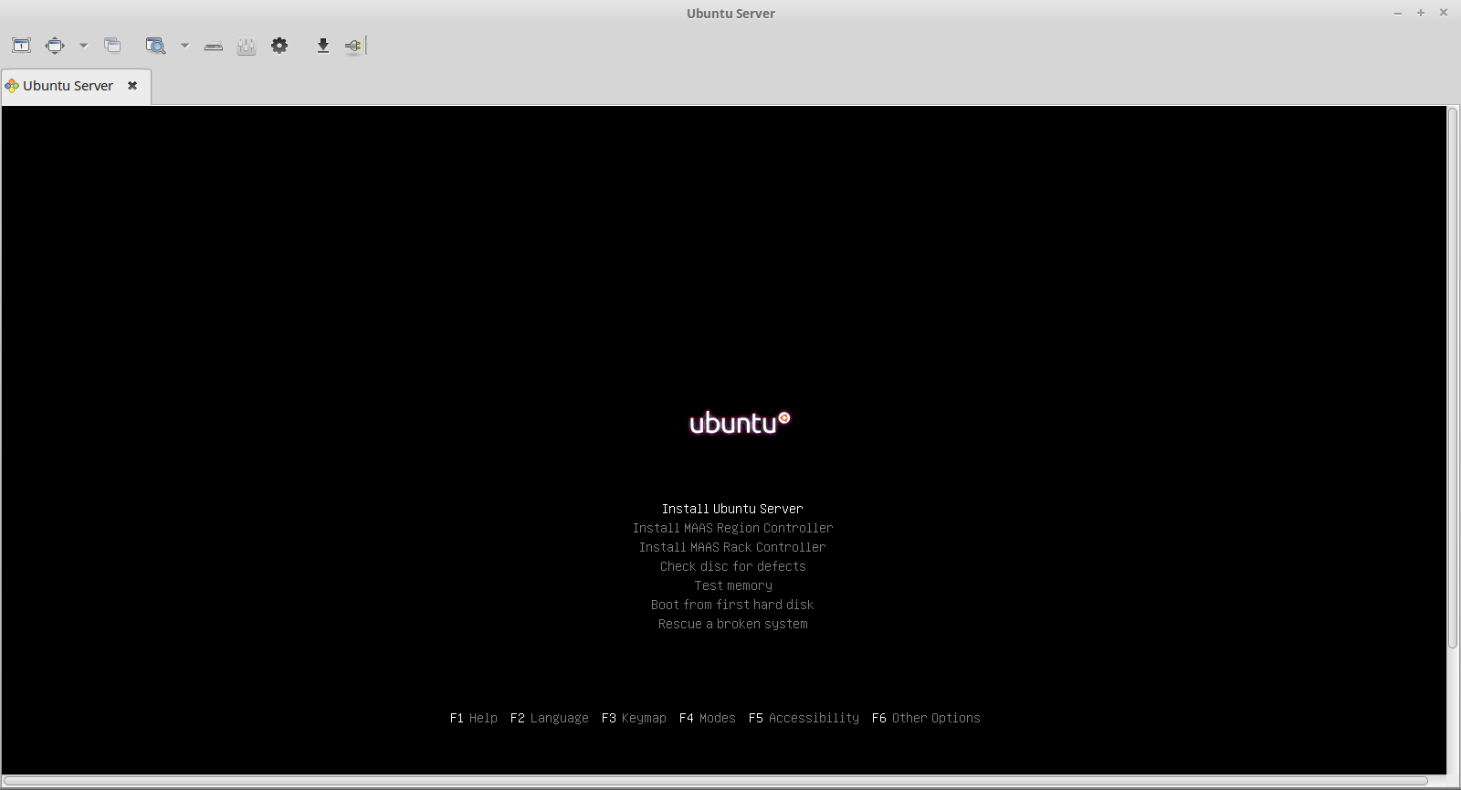This screenshot has width=1461, height=790.
Task: Click the ubuntu logo in the remote screen
Action: (x=740, y=422)
